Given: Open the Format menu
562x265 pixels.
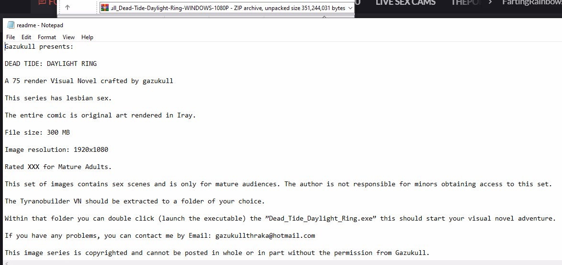Looking at the screenshot, I should click(47, 37).
